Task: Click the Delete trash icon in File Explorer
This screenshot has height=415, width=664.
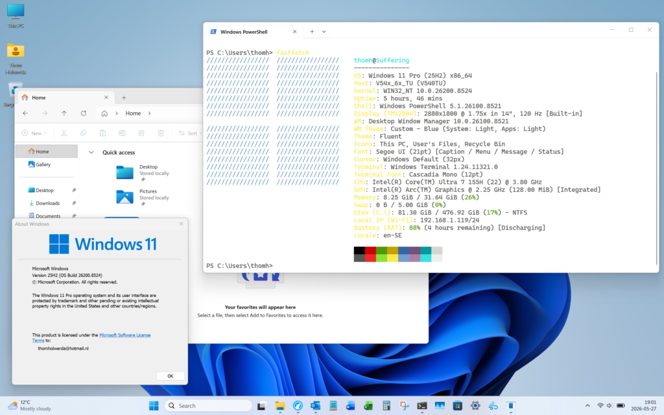Action: pos(161,133)
